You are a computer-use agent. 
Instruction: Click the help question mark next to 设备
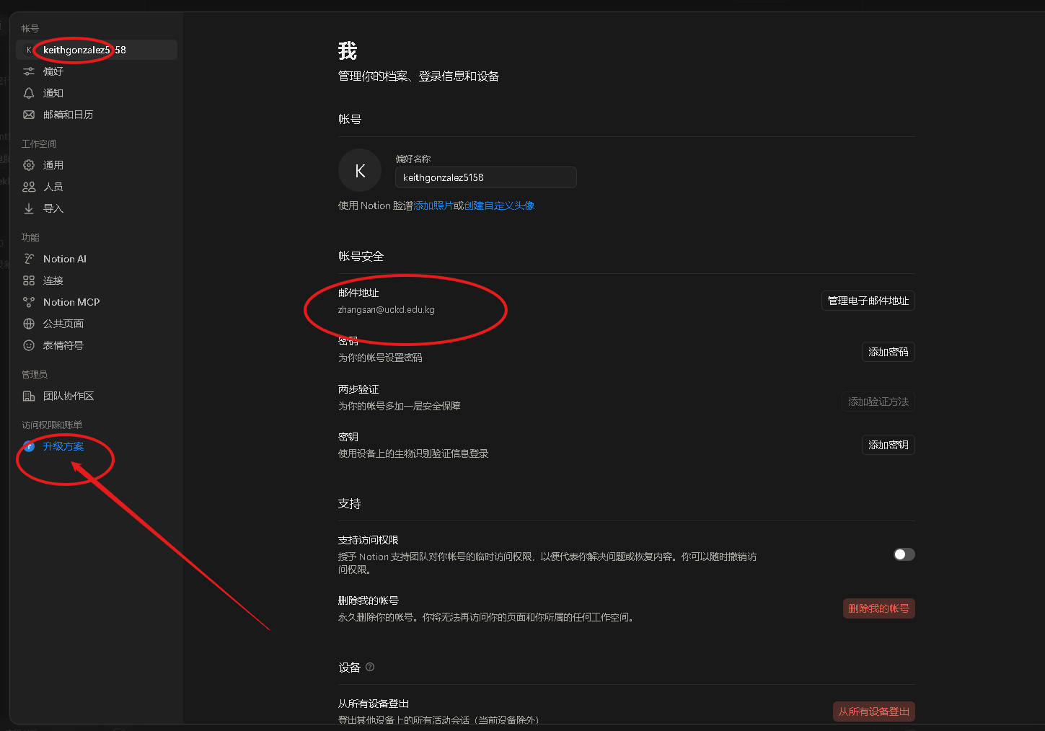pyautogui.click(x=370, y=667)
